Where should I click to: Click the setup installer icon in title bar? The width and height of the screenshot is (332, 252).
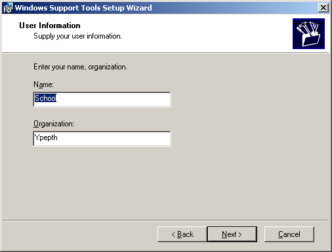point(9,8)
